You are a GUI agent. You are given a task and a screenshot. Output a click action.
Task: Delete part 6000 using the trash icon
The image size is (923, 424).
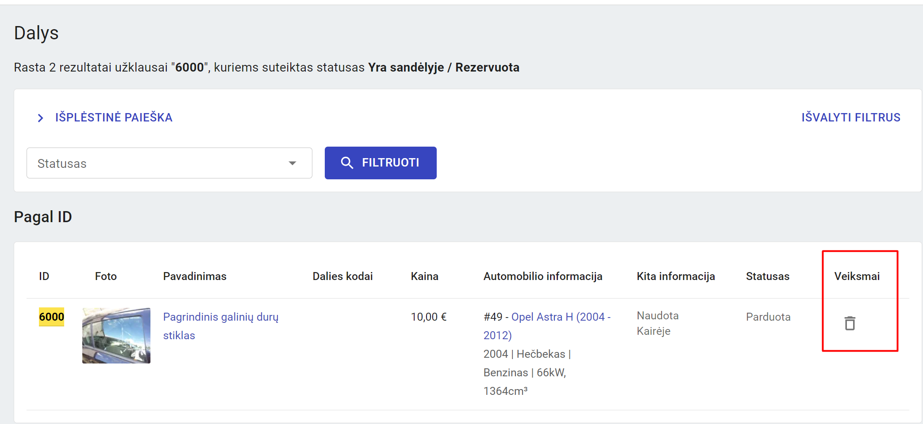[x=850, y=323]
